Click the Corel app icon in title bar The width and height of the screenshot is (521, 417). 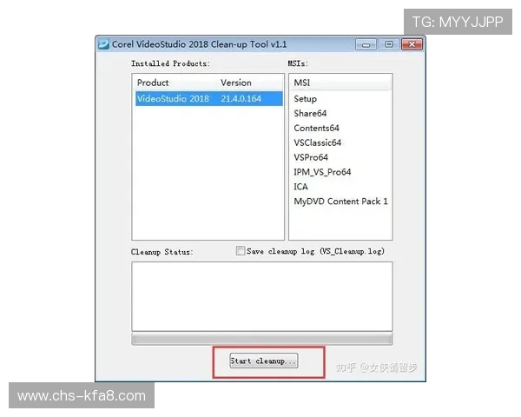pos(103,44)
